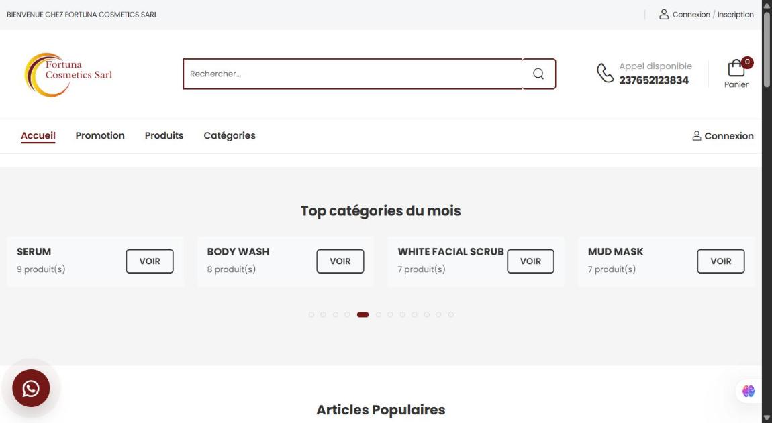Viewport: 772px width, 423px height.
Task: Click VOIR on the MUD MASK card
Action: click(x=721, y=261)
